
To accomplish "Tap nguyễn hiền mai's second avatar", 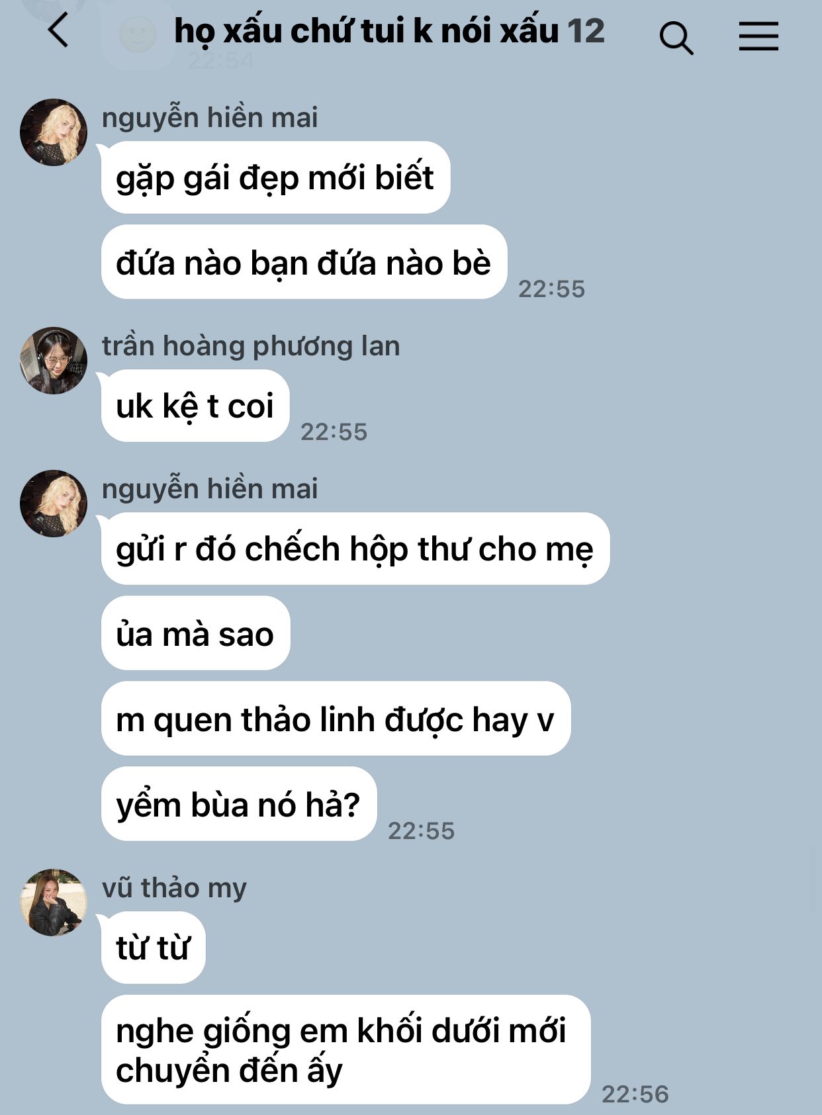I will coord(54,504).
